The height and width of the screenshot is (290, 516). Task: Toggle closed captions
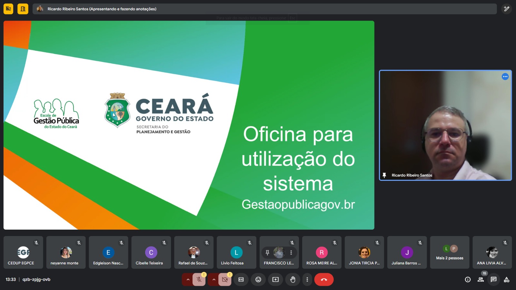[x=241, y=280]
